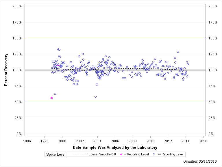
Task: Click the 'Loess, Smooth=0.6' legend entry
Action: (102, 154)
